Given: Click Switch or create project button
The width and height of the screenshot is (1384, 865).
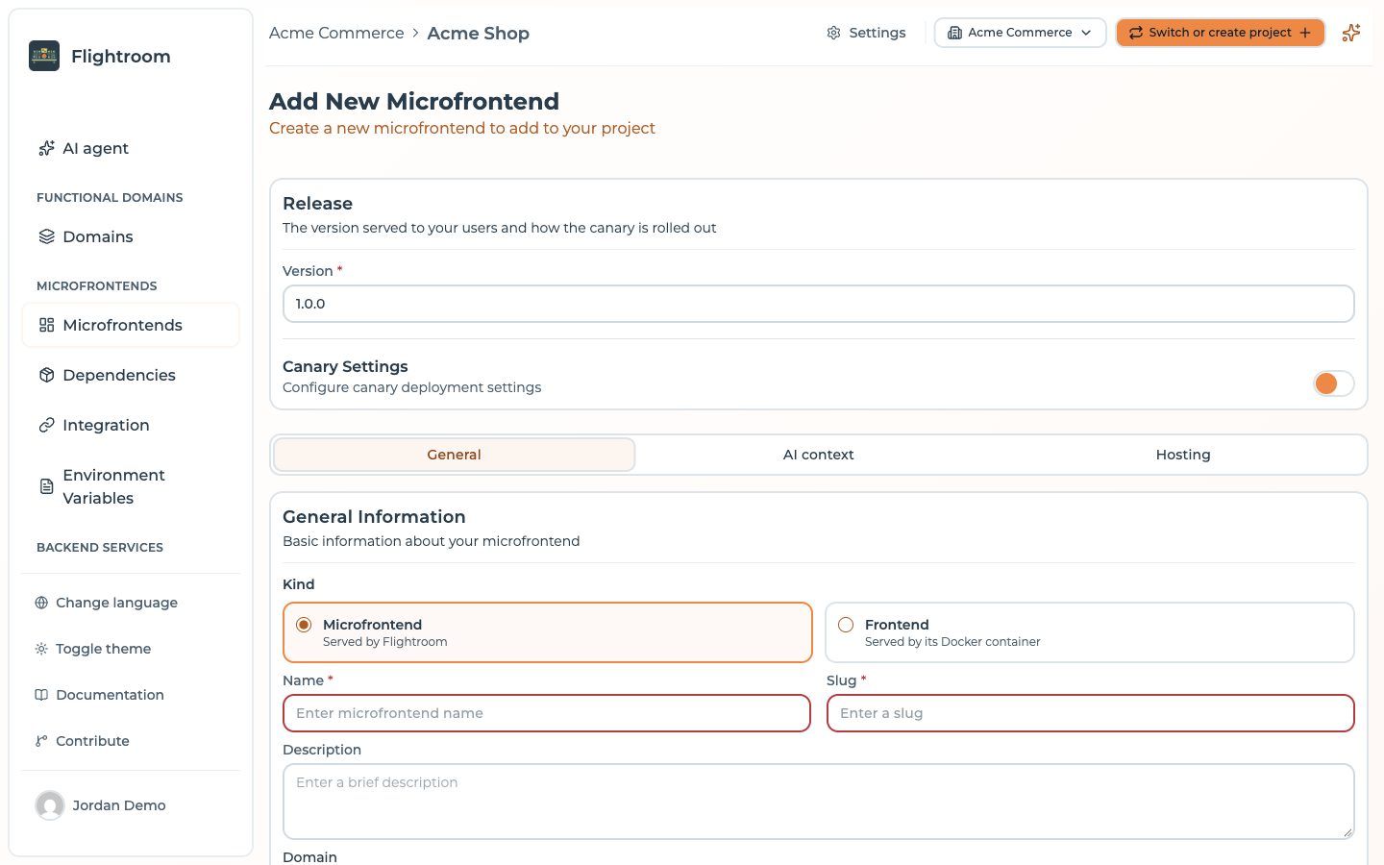Looking at the screenshot, I should pyautogui.click(x=1221, y=33).
